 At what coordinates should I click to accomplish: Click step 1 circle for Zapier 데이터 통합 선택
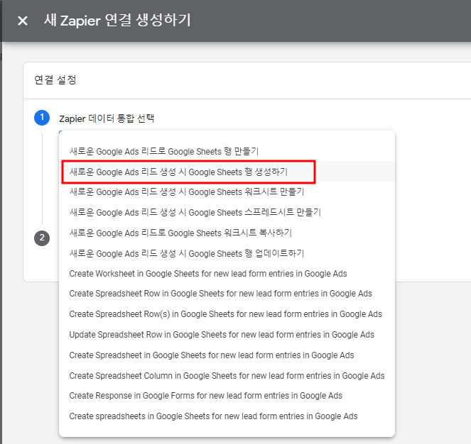(x=42, y=118)
